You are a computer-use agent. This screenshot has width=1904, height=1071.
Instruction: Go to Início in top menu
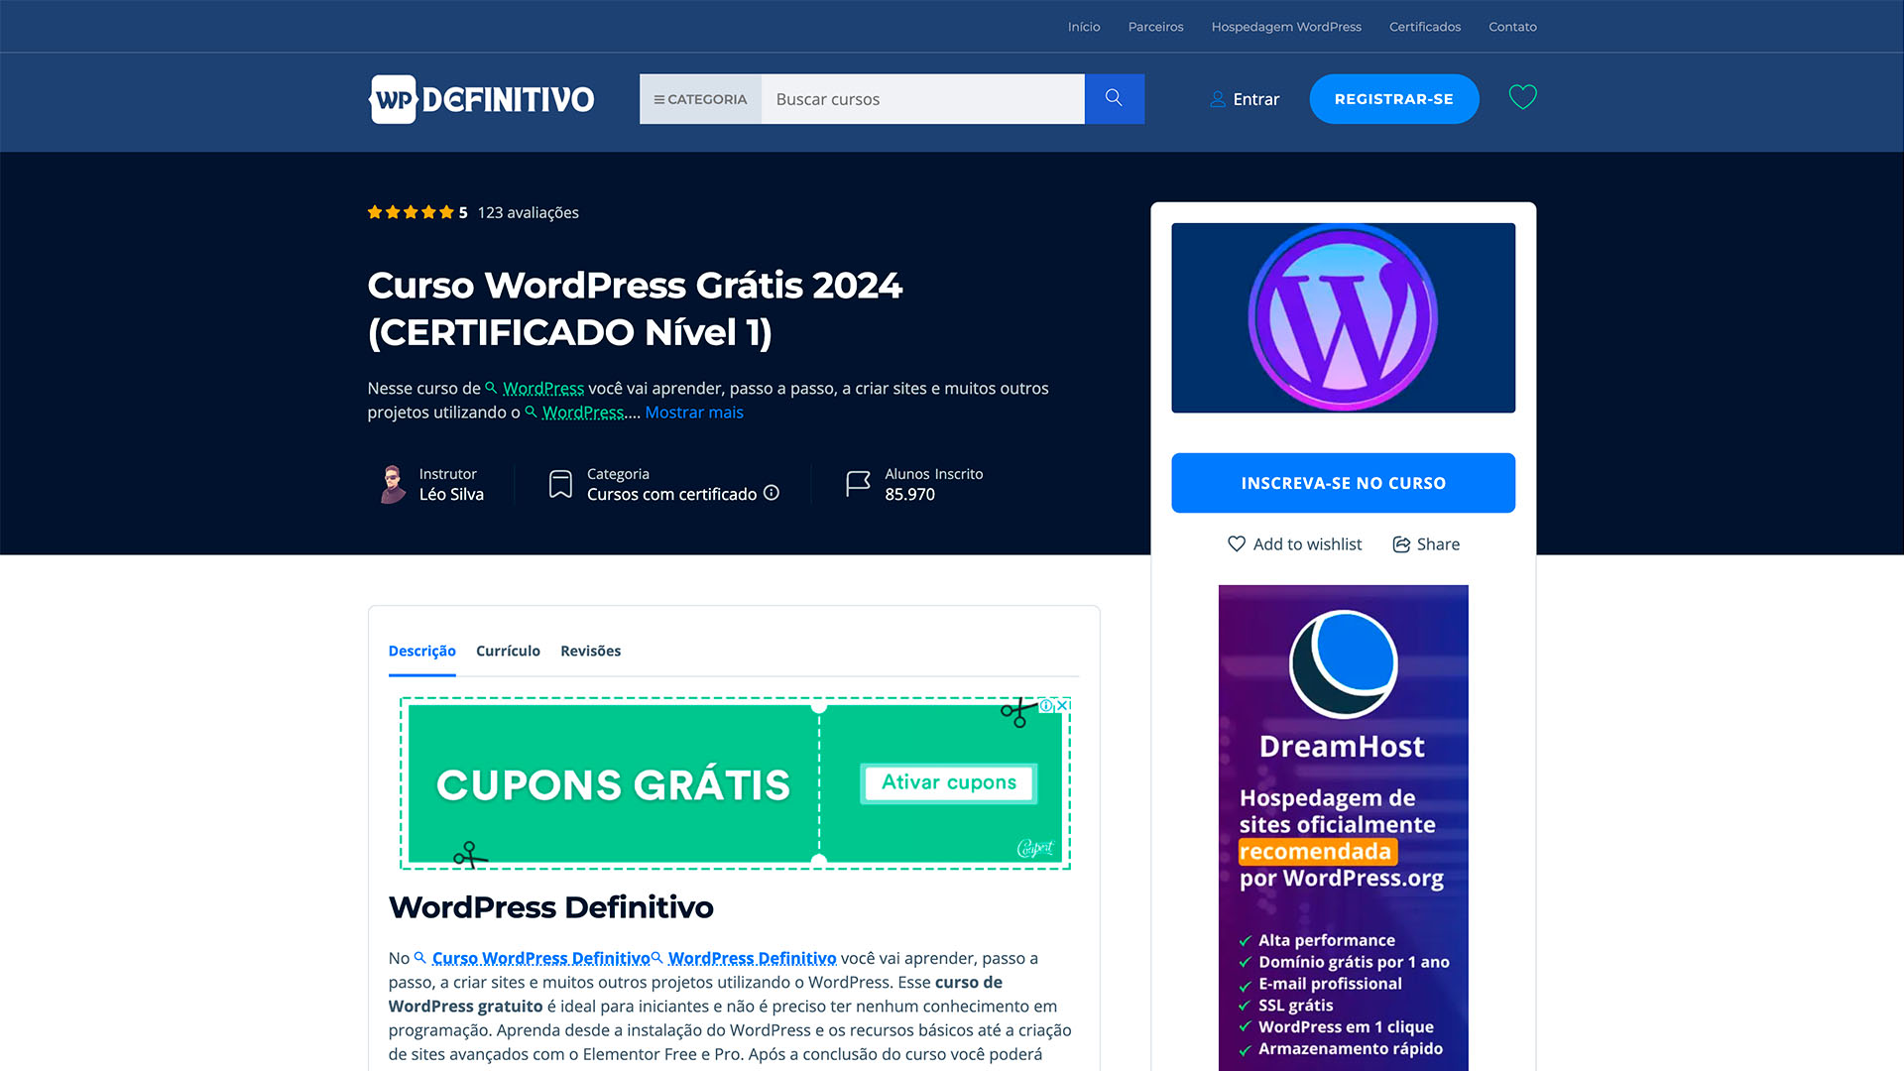tap(1084, 27)
